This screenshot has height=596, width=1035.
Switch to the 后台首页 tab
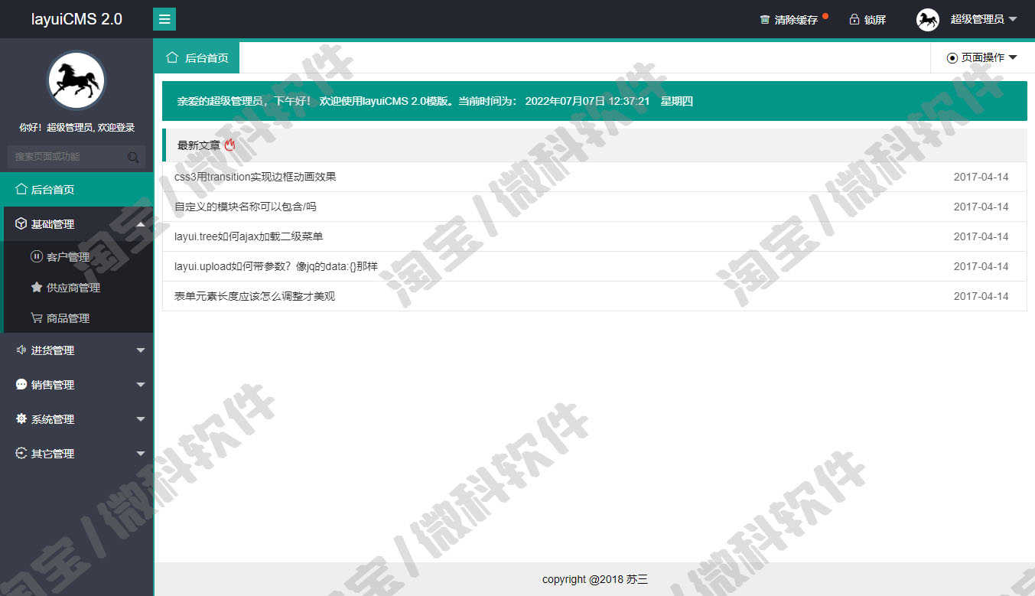pyautogui.click(x=197, y=57)
